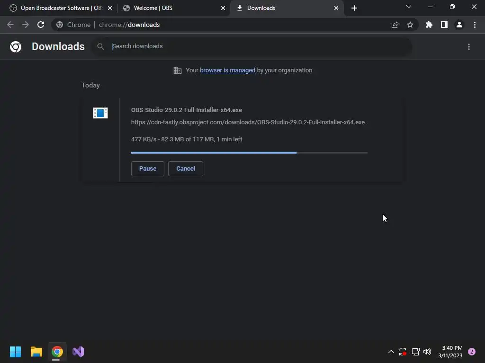Go back using the browser back arrow

point(10,25)
